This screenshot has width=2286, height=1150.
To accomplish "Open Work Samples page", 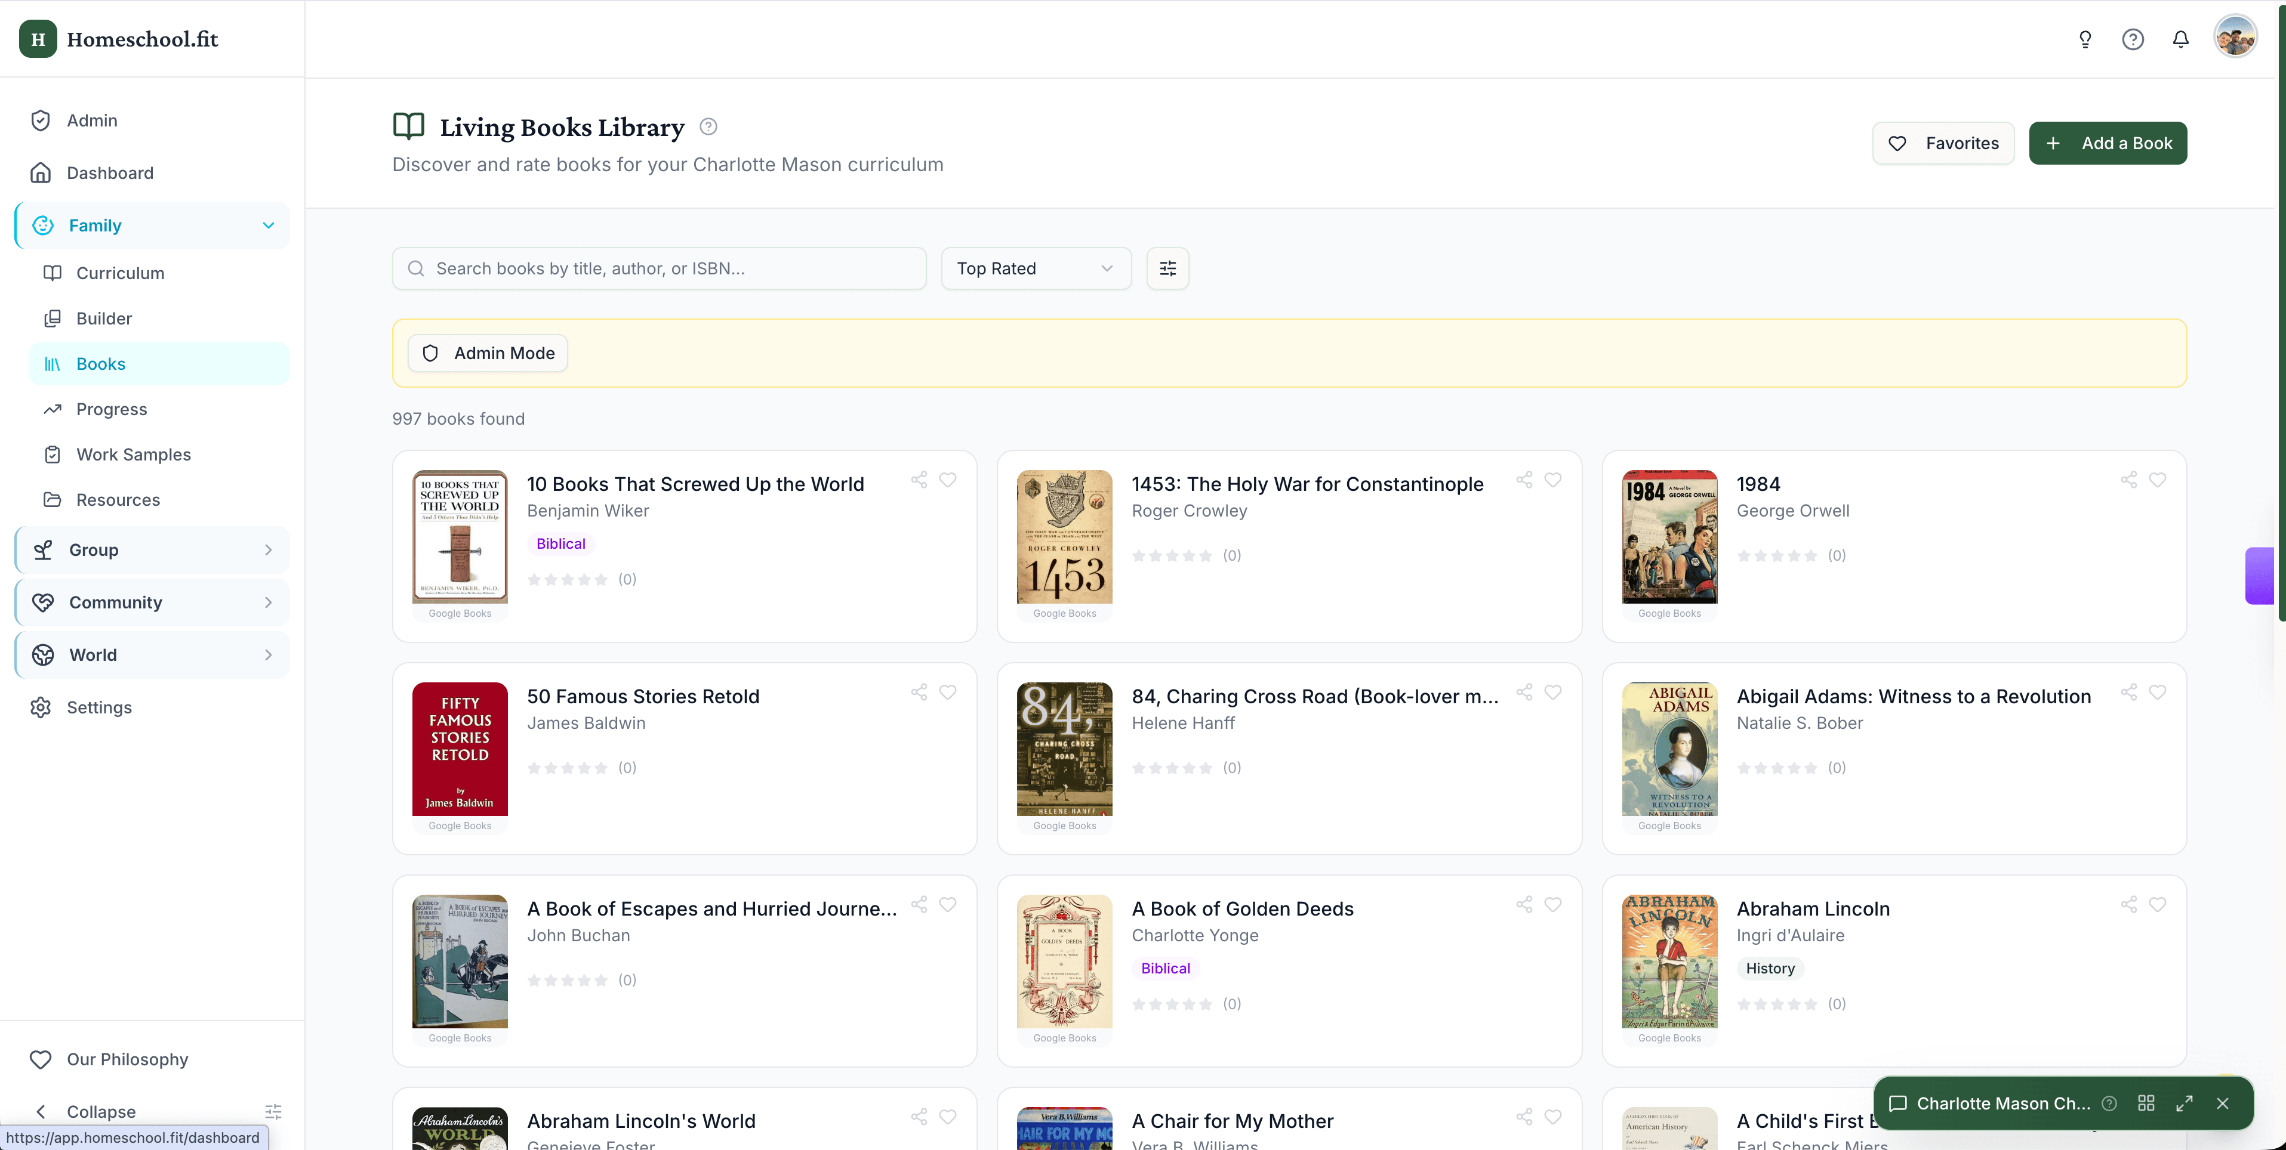I will click(x=133, y=454).
